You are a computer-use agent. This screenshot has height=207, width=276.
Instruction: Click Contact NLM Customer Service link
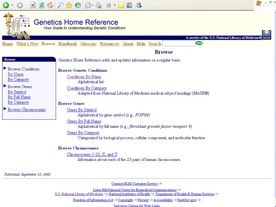135,184
